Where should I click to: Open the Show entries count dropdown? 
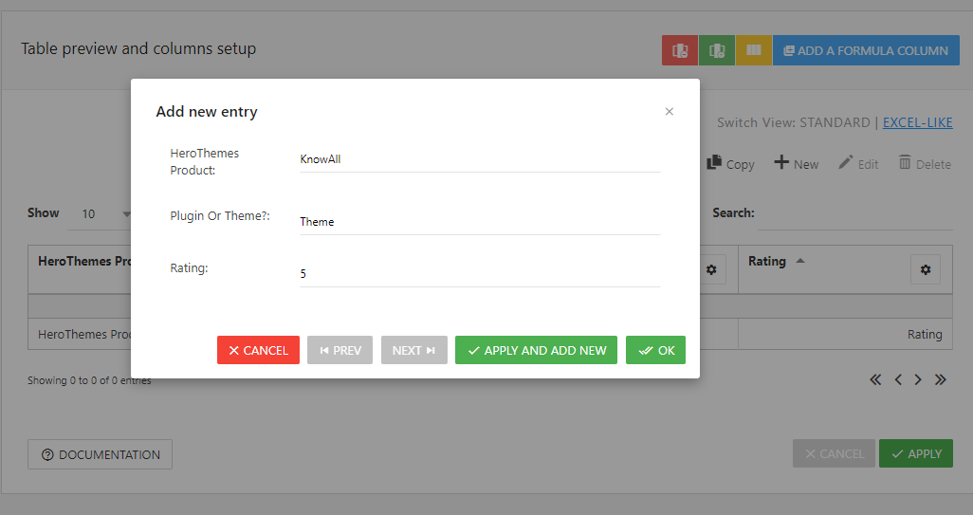coord(100,214)
